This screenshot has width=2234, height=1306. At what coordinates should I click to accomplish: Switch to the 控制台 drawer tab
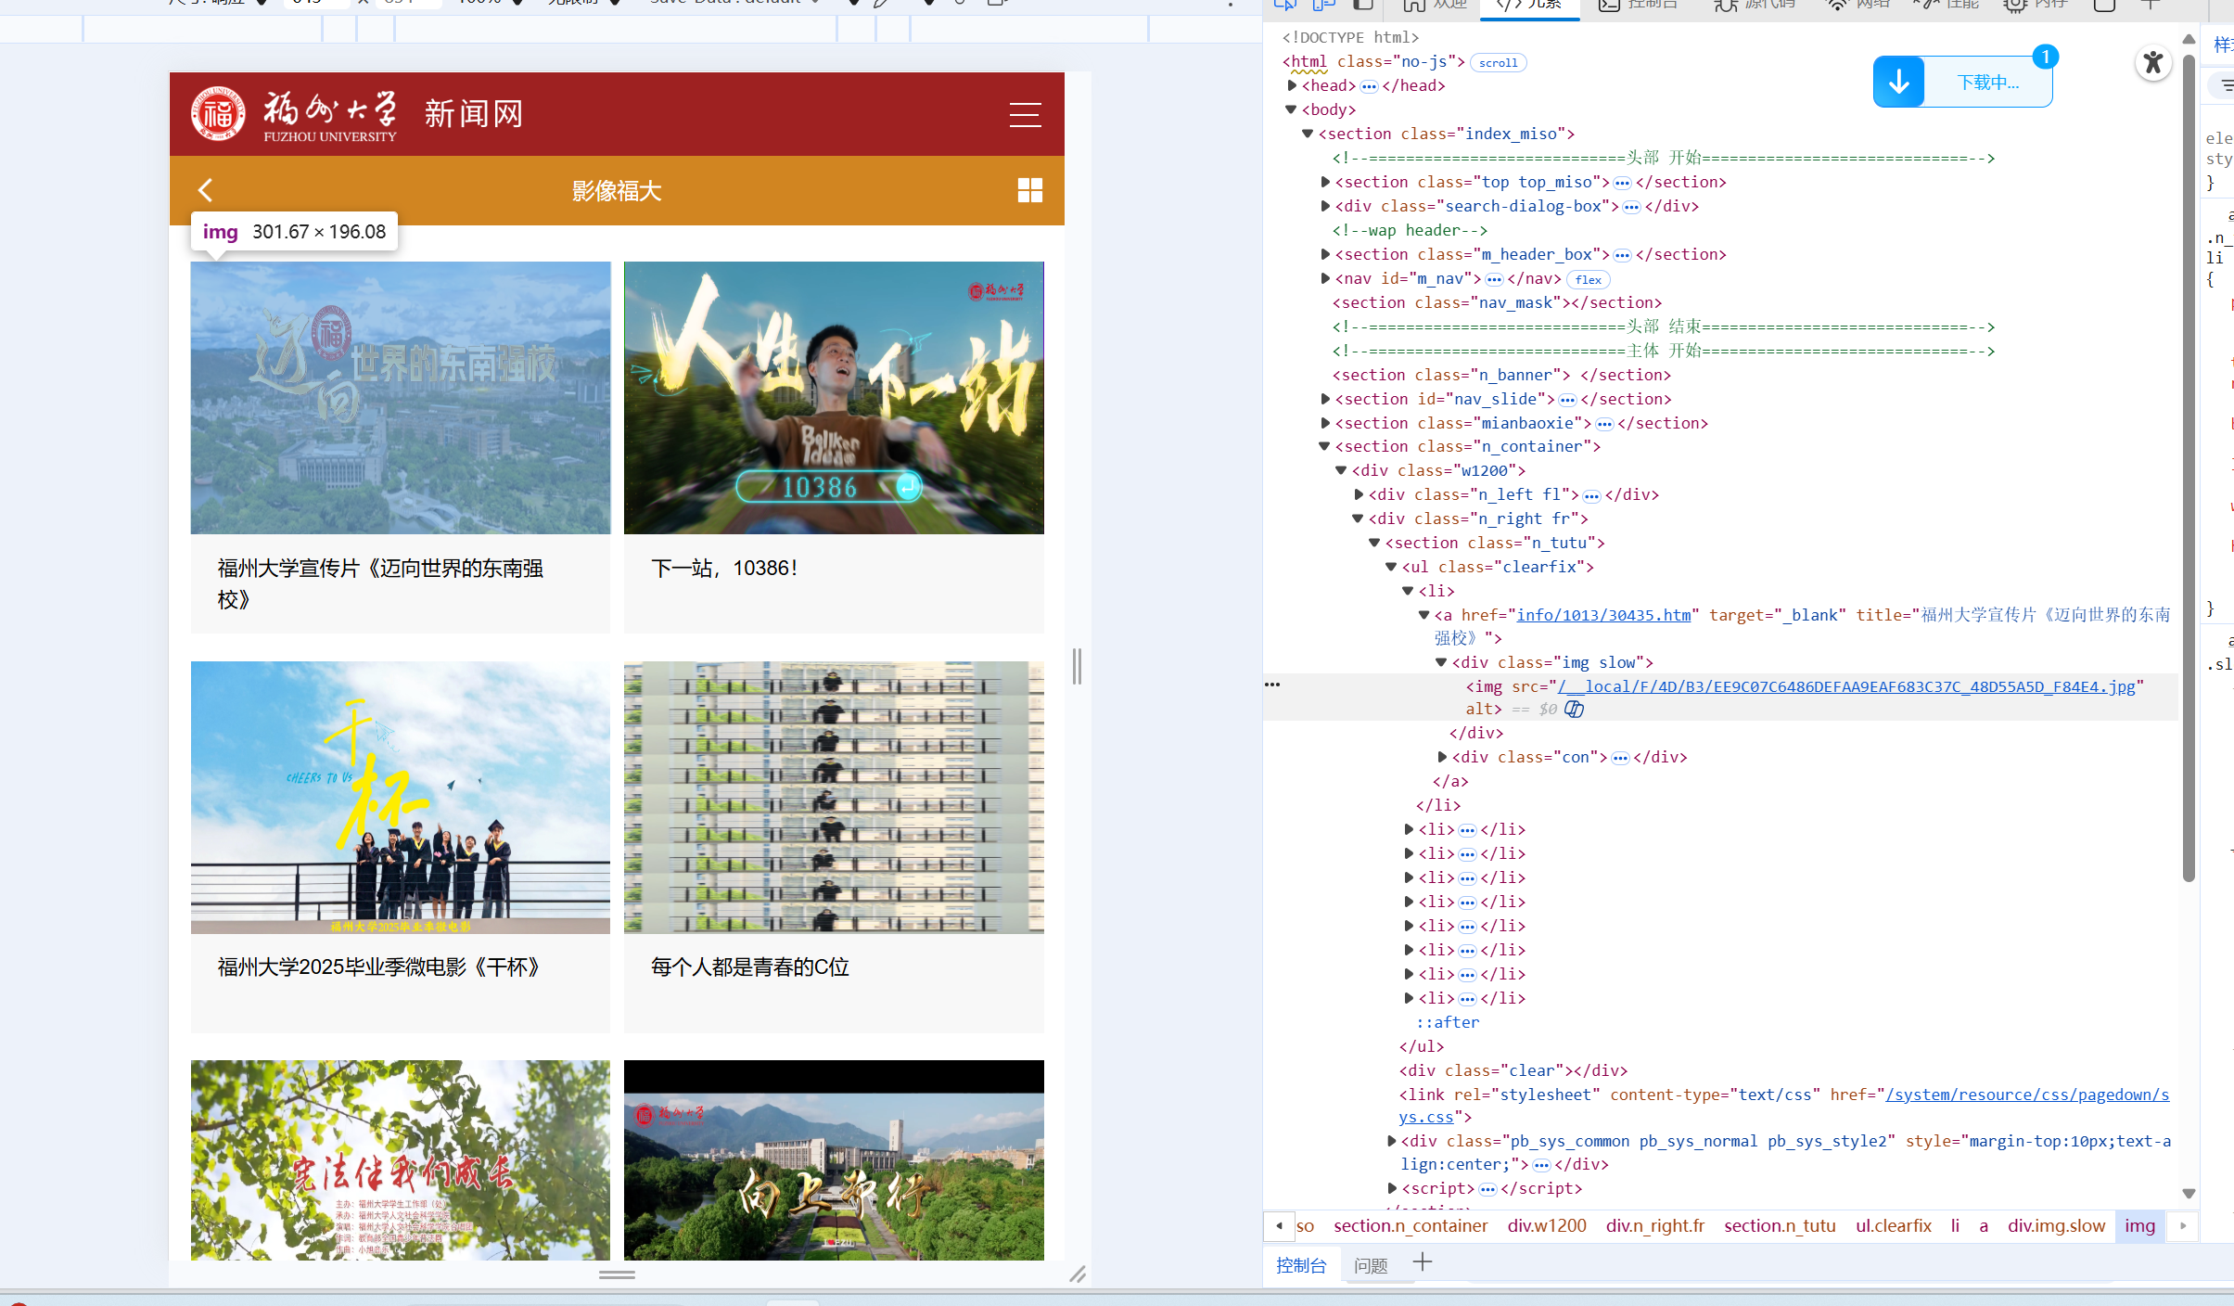[x=1300, y=1265]
